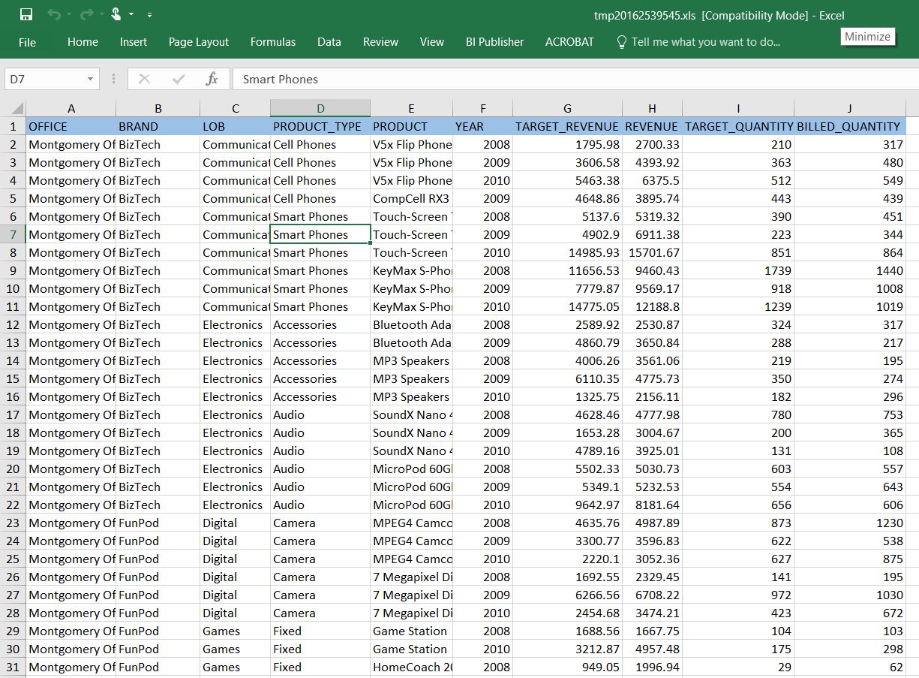The width and height of the screenshot is (919, 678).
Task: Click the Cancel X icon in formula bar
Action: point(145,79)
